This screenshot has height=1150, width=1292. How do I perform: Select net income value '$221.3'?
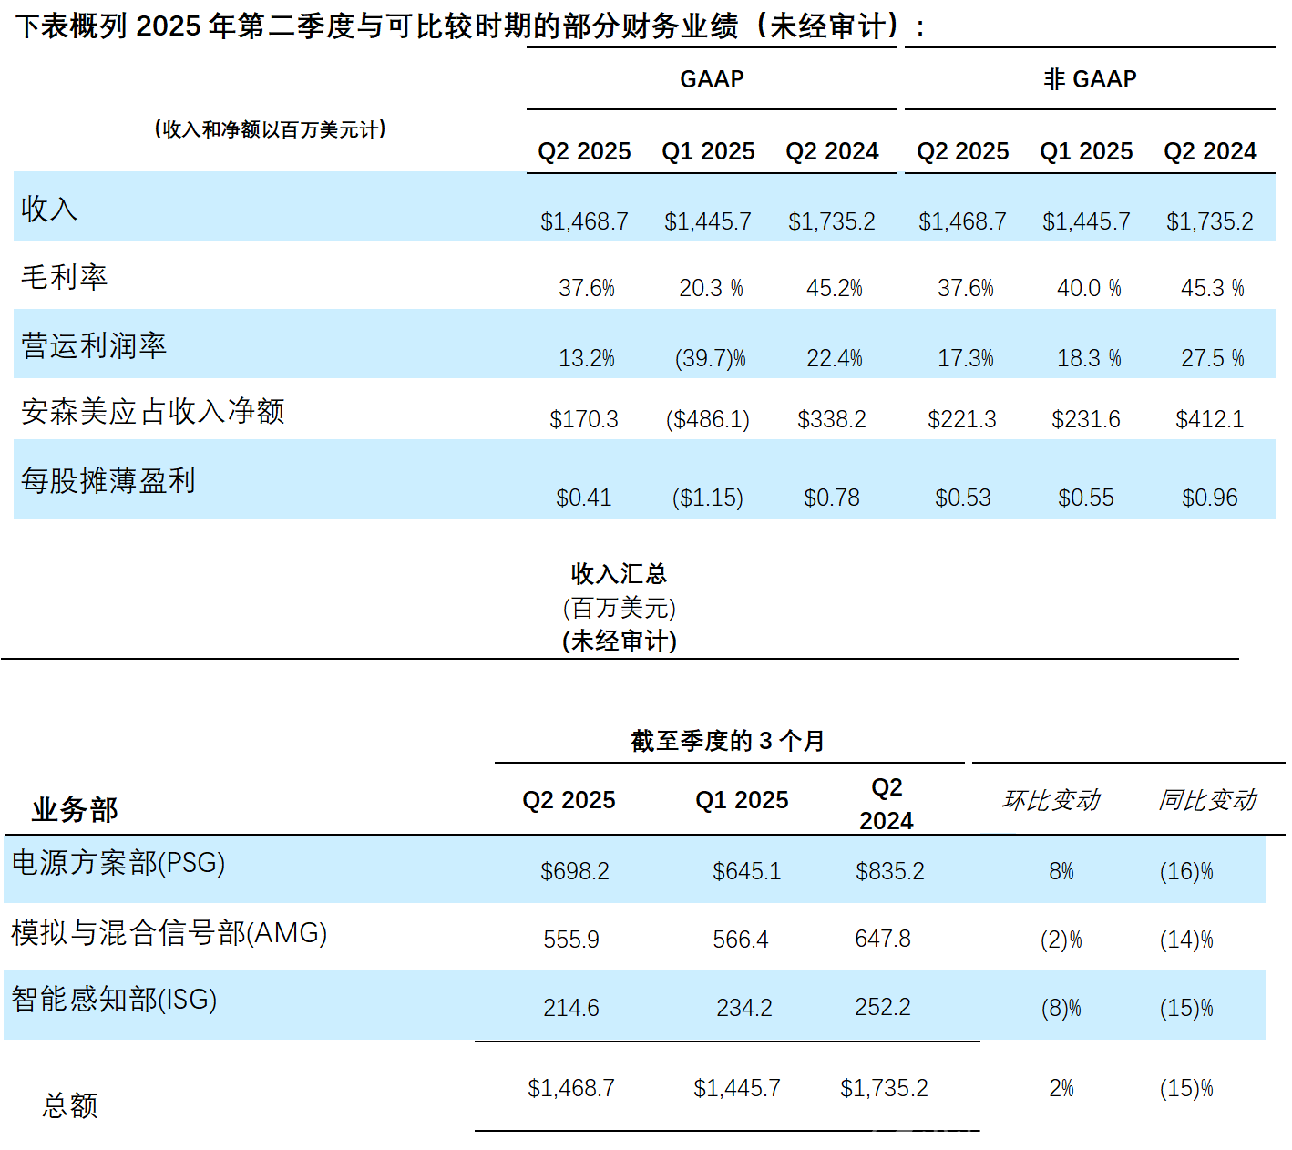point(962,419)
